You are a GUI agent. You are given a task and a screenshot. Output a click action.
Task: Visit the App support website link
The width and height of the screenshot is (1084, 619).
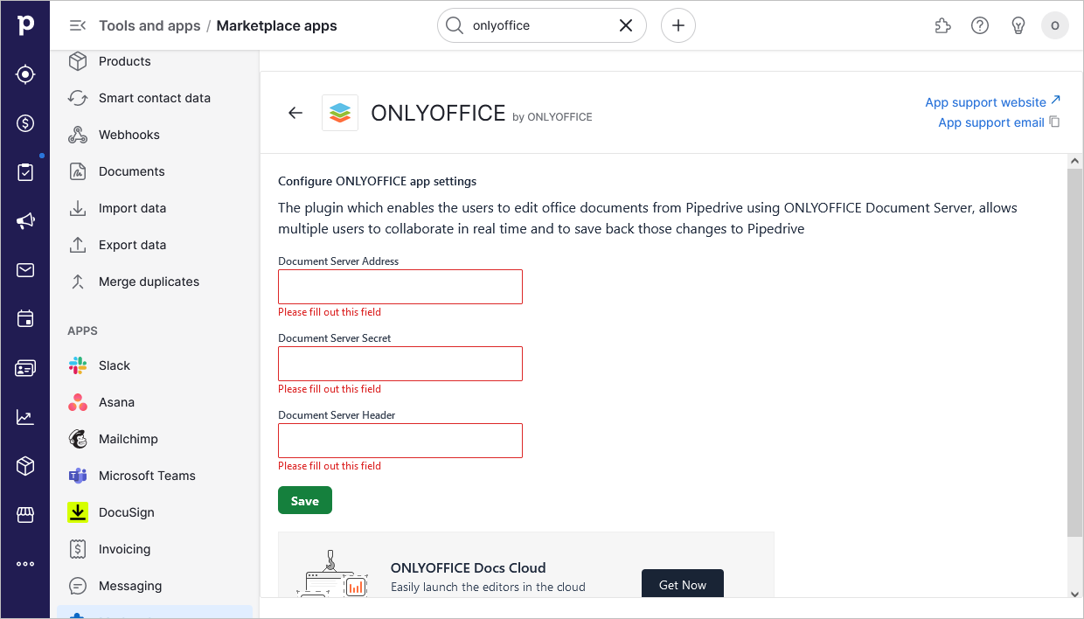coord(985,101)
